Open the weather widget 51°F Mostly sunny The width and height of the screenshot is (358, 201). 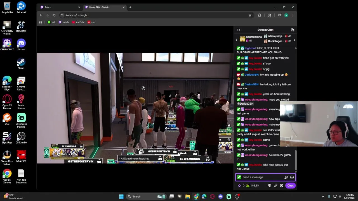coord(13,197)
